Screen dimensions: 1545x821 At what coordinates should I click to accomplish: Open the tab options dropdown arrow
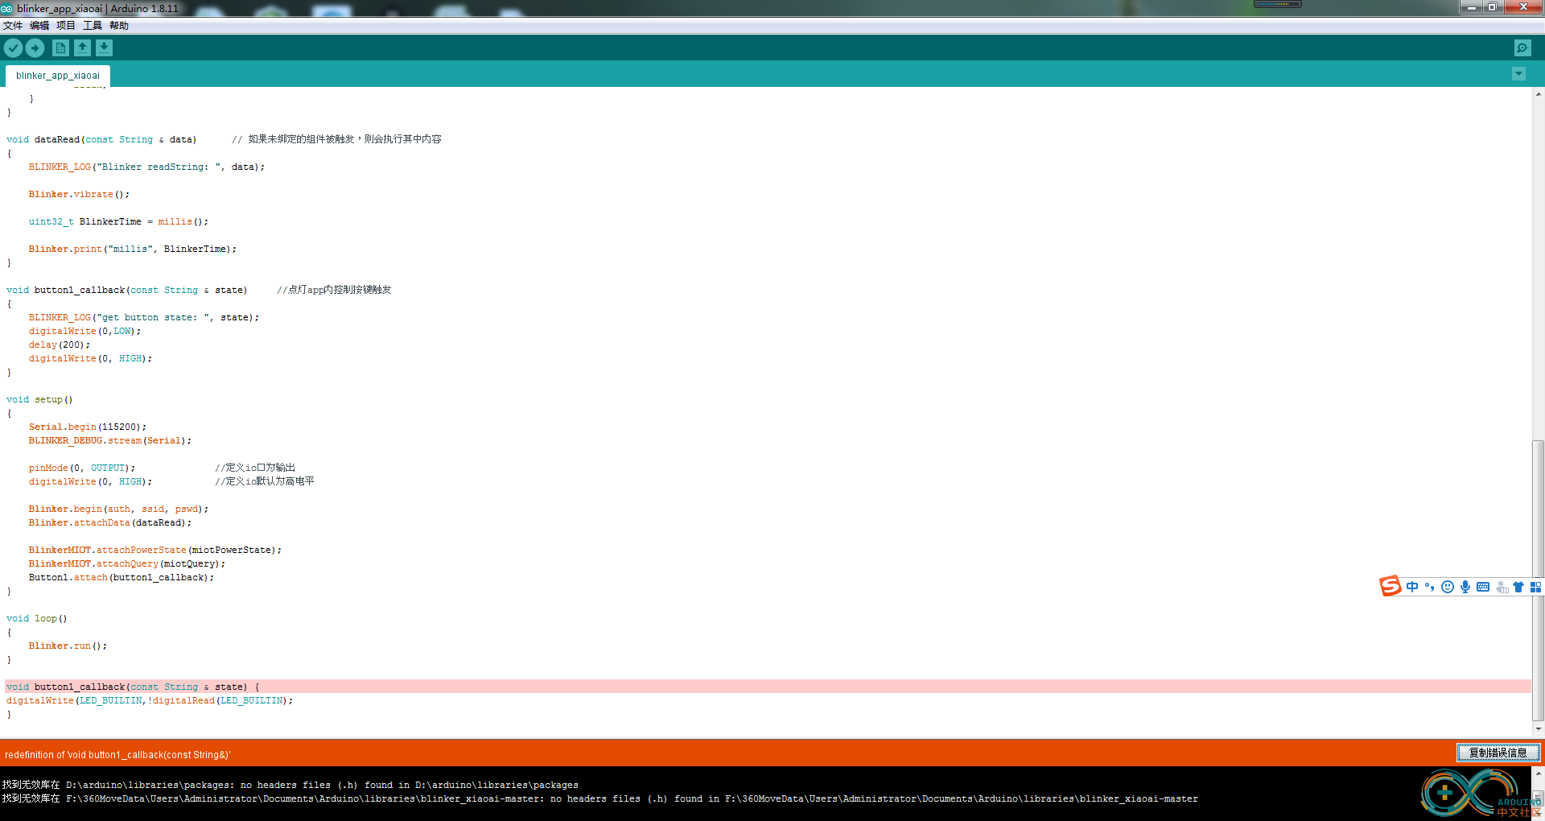[x=1518, y=74]
